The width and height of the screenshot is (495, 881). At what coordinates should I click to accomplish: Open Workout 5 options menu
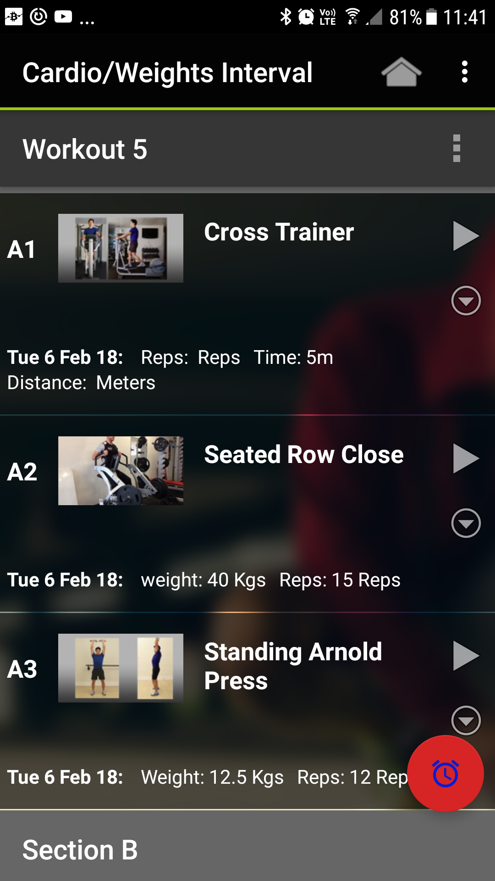[x=456, y=148]
